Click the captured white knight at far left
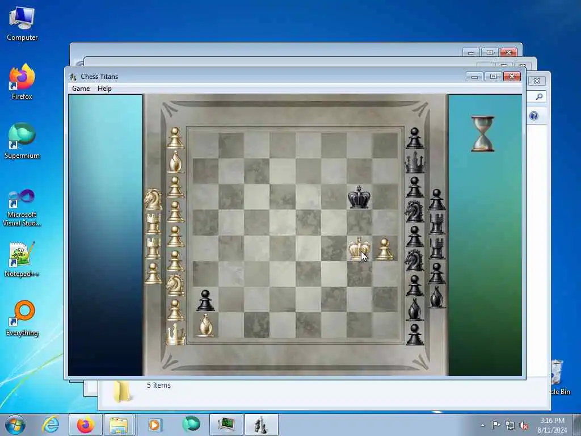The width and height of the screenshot is (581, 436). (153, 199)
